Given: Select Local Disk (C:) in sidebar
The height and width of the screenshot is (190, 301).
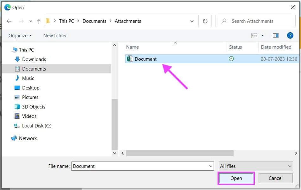Looking at the screenshot, I should (37, 126).
